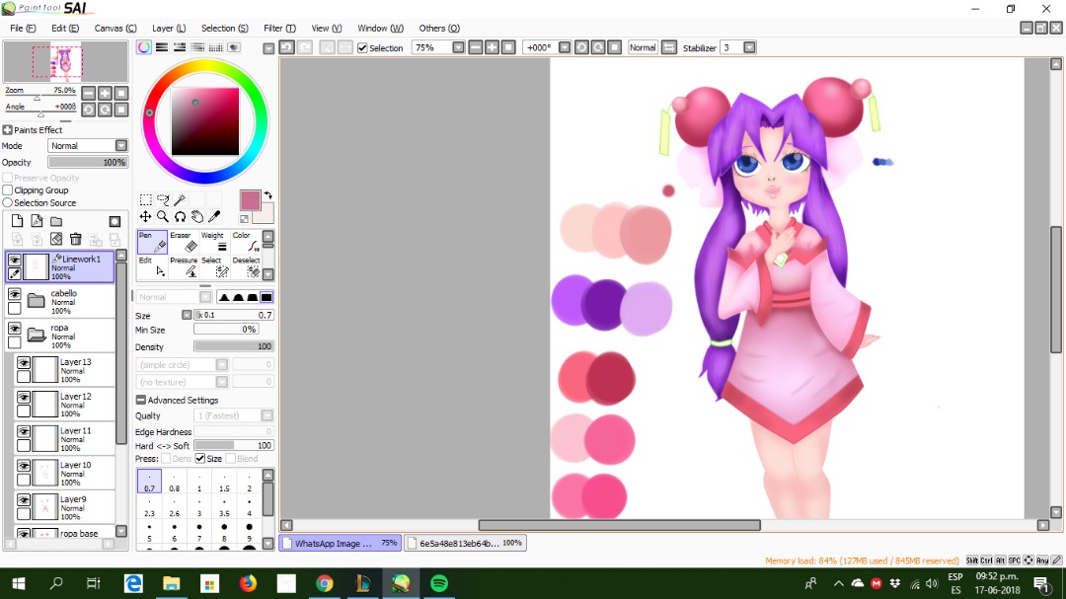Select the 0.7 brush size preset
This screenshot has height=599, width=1066.
click(150, 481)
